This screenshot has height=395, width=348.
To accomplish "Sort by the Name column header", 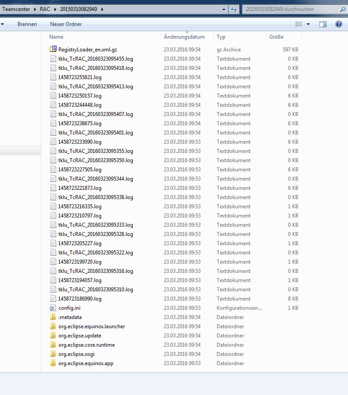I will 56,37.
